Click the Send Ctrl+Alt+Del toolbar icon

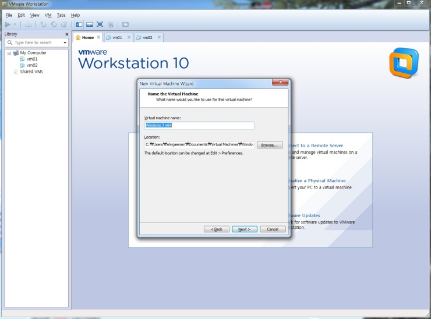coord(29,24)
